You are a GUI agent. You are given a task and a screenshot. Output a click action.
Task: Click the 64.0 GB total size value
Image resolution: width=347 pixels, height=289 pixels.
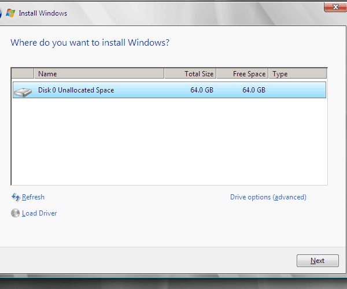coord(202,90)
